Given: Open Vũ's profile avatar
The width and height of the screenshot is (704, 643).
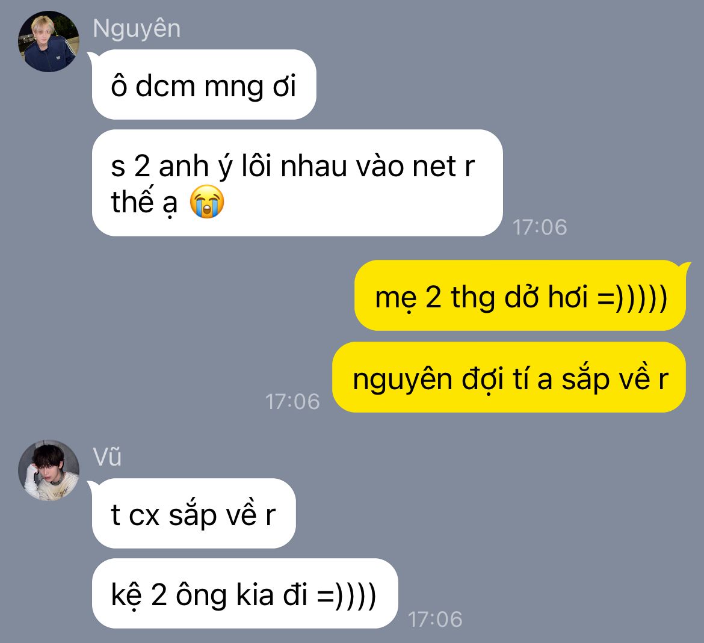Looking at the screenshot, I should point(49,470).
